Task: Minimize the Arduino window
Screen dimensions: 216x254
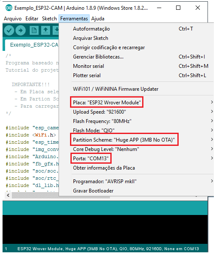Action: point(159,8)
